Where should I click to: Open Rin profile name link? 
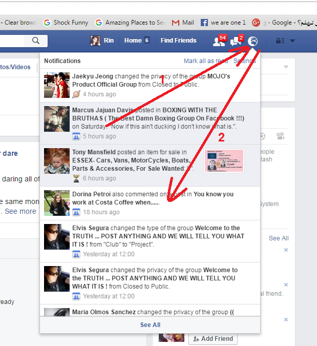(x=109, y=40)
